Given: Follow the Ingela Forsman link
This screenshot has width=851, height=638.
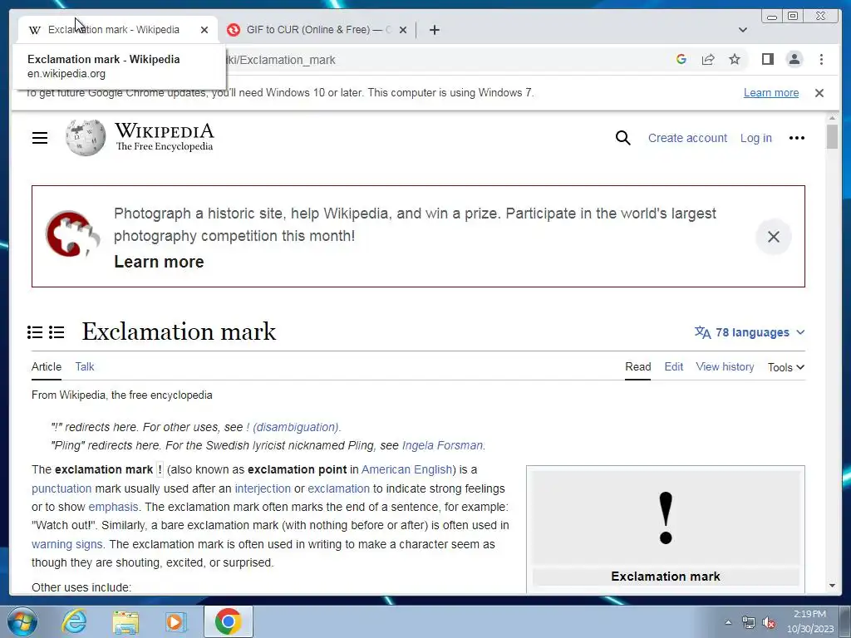Looking at the screenshot, I should [442, 445].
